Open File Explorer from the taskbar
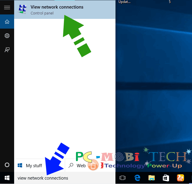This screenshot has height=184, width=192. [151, 178]
